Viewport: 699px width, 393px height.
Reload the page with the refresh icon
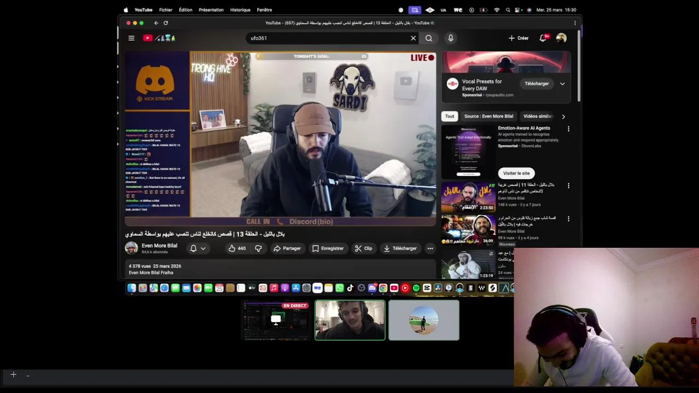point(165,23)
